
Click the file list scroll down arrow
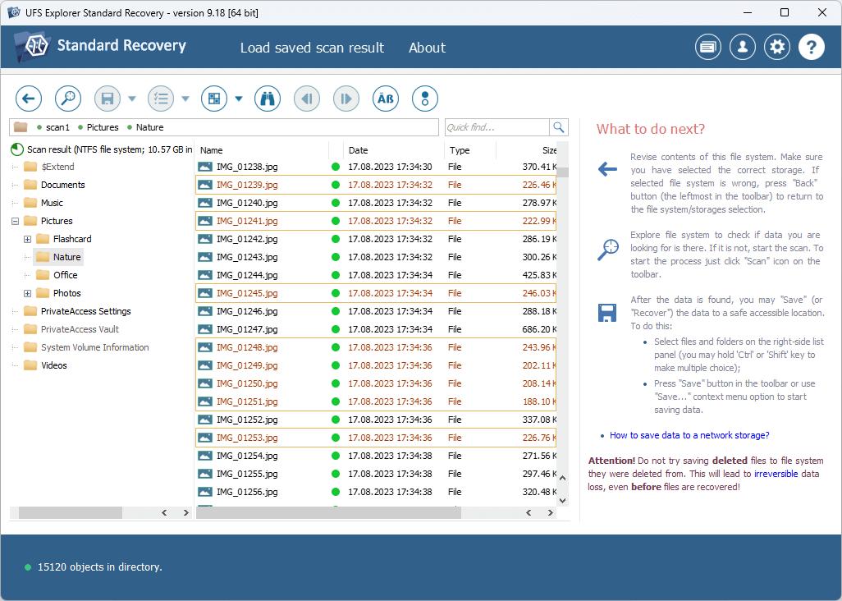563,500
